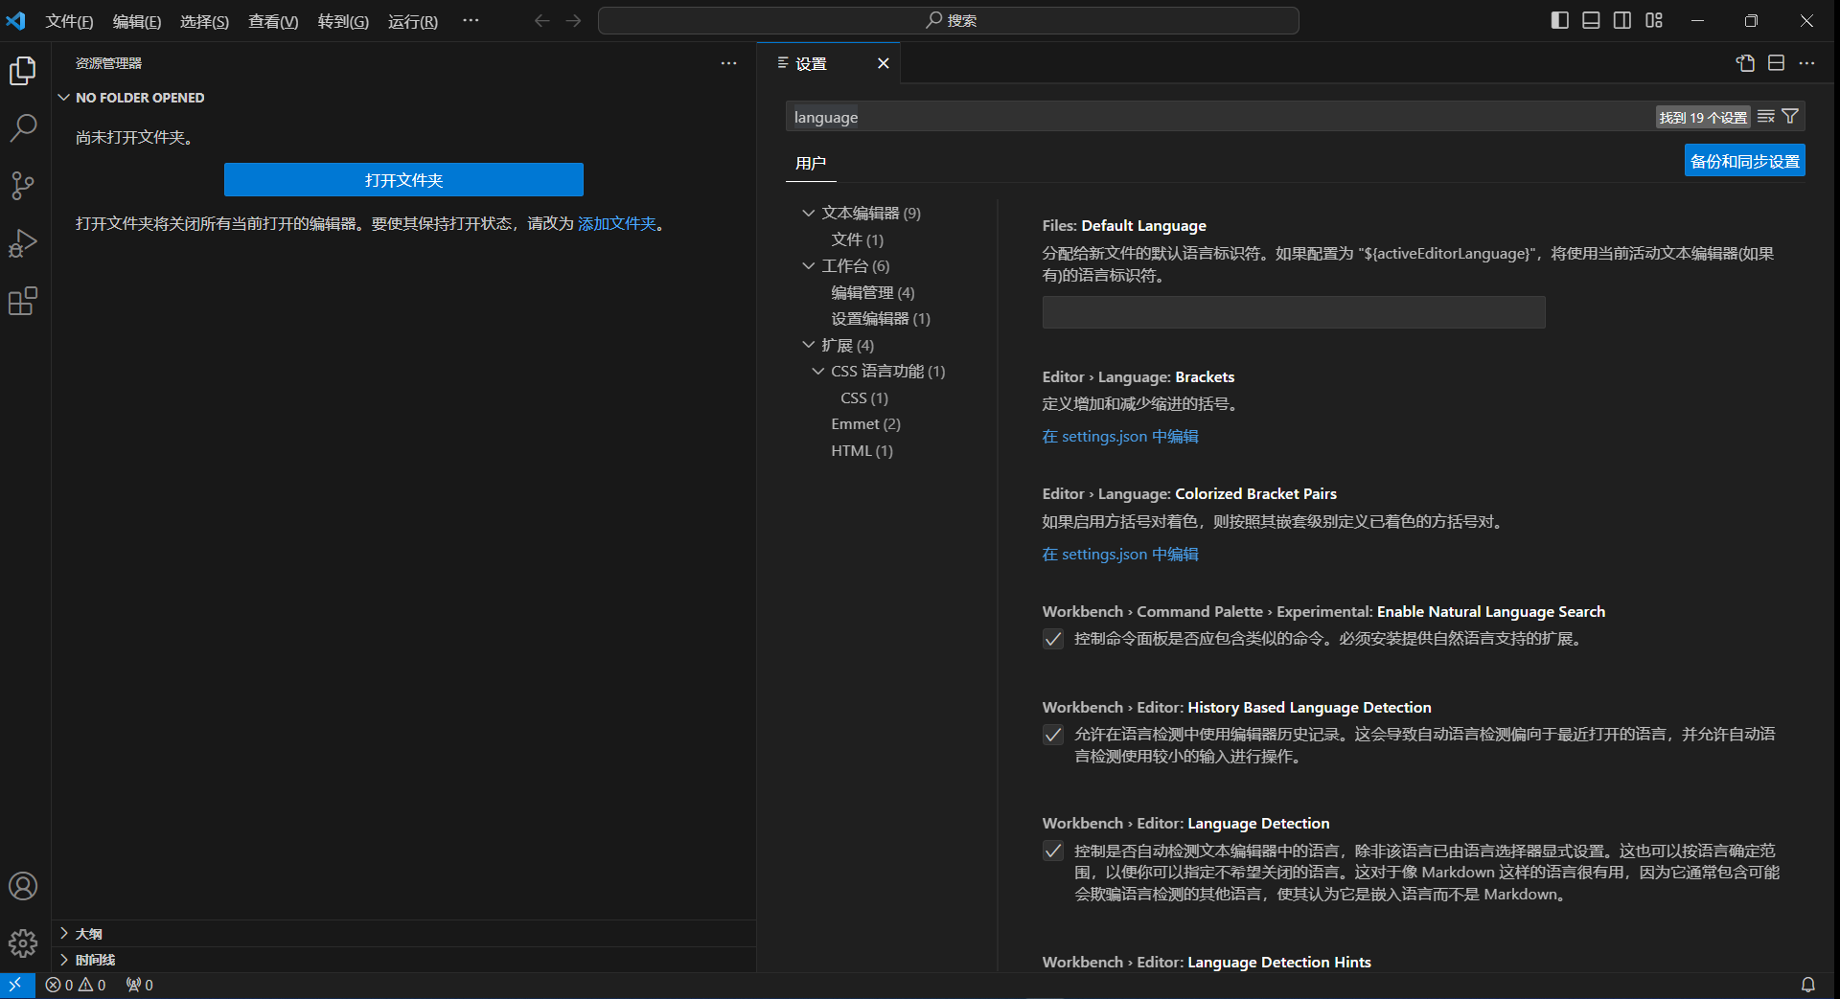
Task: Select the 用户 settings tab
Action: tap(811, 163)
